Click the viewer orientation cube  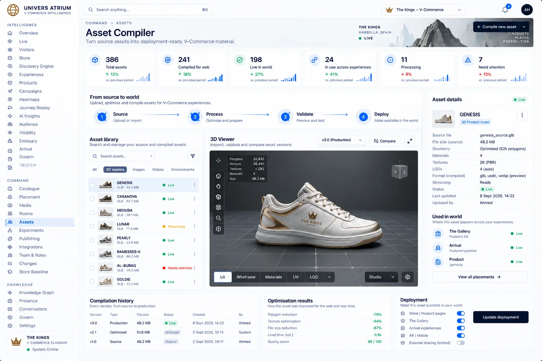(x=400, y=172)
